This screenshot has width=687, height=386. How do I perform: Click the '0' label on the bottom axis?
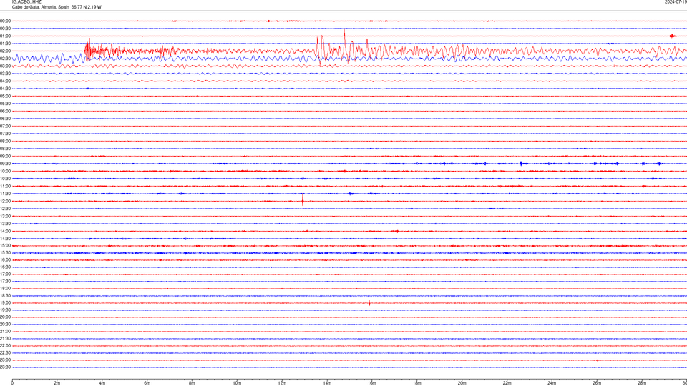12,383
